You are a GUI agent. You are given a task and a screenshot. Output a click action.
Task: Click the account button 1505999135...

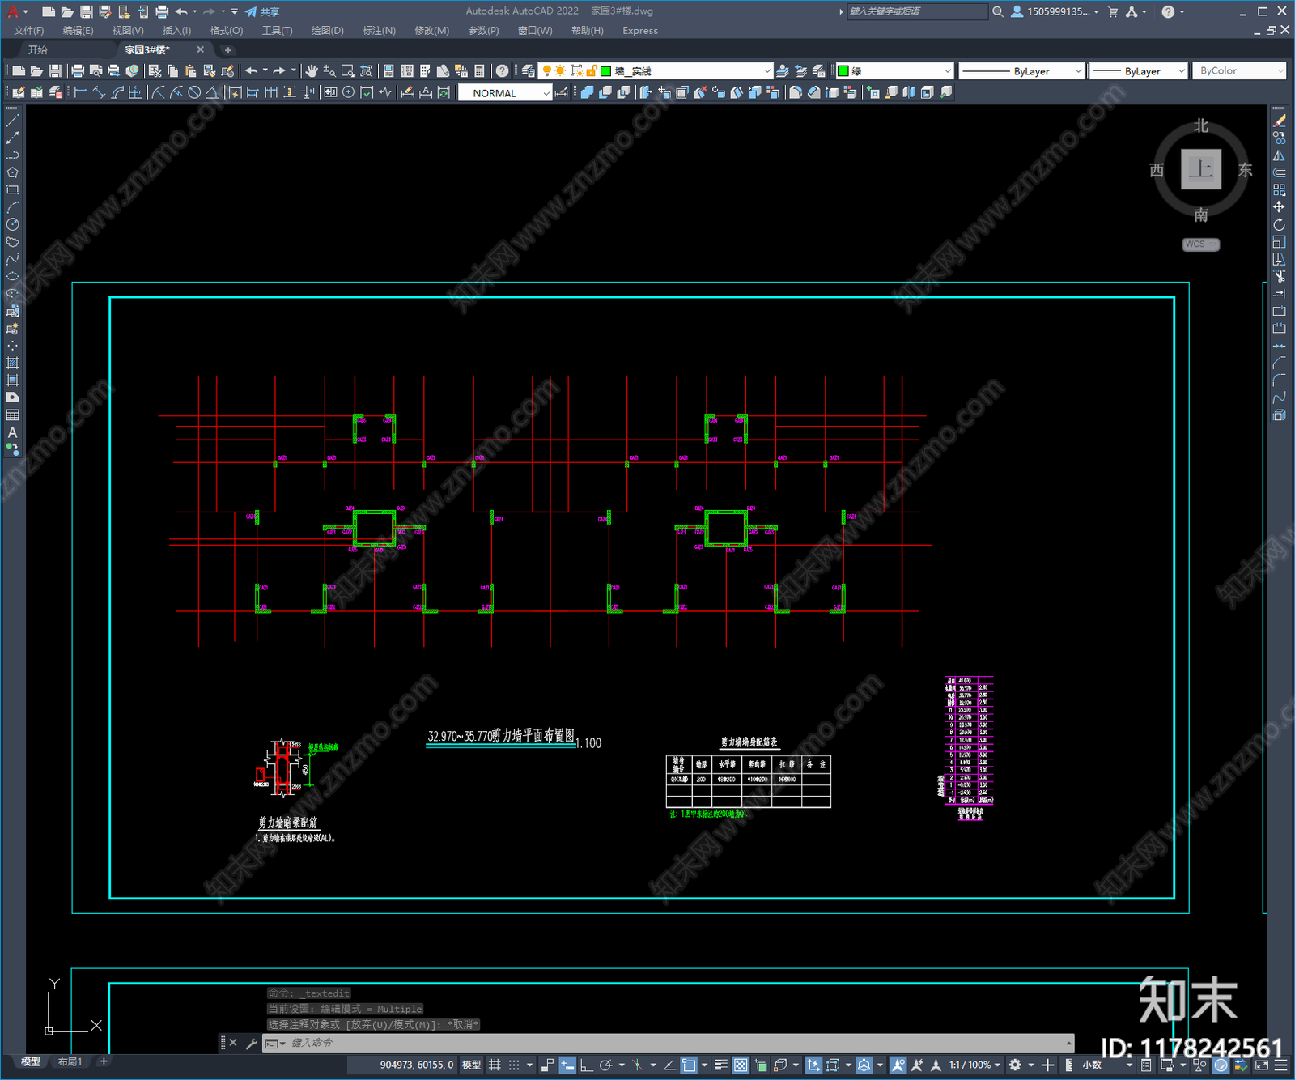click(1055, 11)
